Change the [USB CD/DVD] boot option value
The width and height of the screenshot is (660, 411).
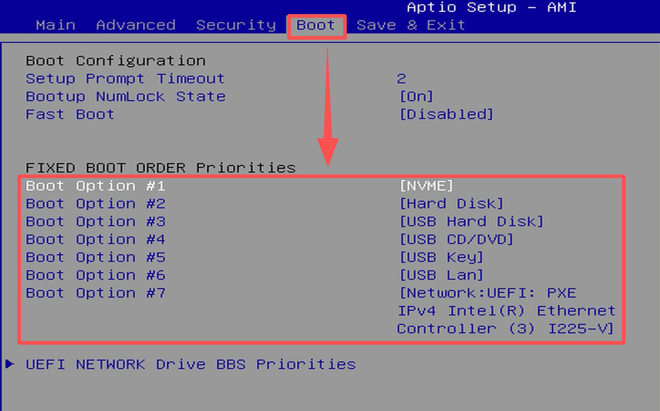coord(456,239)
